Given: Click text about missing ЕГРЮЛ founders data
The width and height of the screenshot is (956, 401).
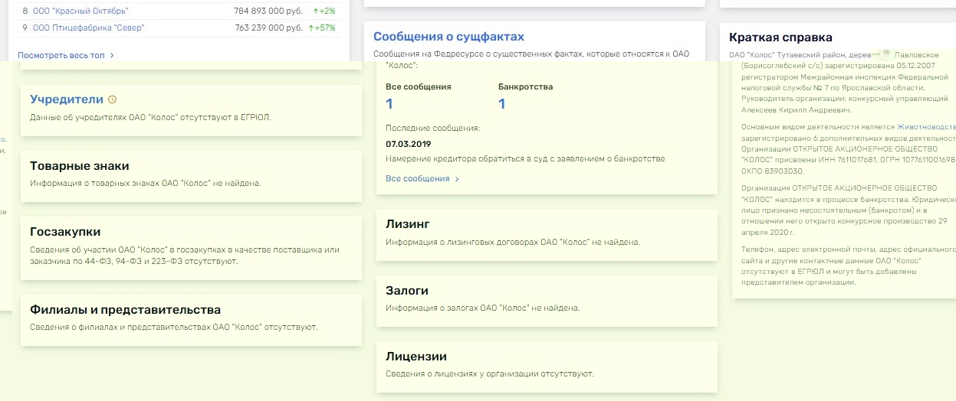Looking at the screenshot, I should (x=150, y=118).
